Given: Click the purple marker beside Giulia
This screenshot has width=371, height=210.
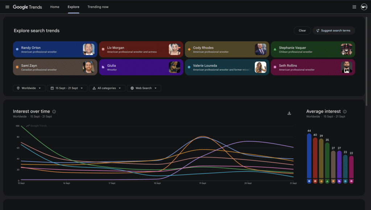Looking at the screenshot, I should [103, 67].
